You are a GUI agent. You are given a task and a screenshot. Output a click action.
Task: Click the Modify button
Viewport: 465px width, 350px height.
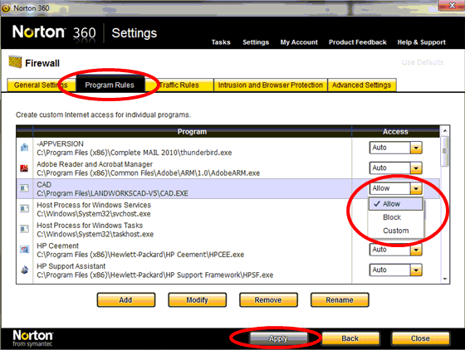tap(198, 300)
